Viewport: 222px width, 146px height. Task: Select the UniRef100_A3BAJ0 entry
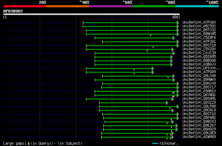coord(199,64)
